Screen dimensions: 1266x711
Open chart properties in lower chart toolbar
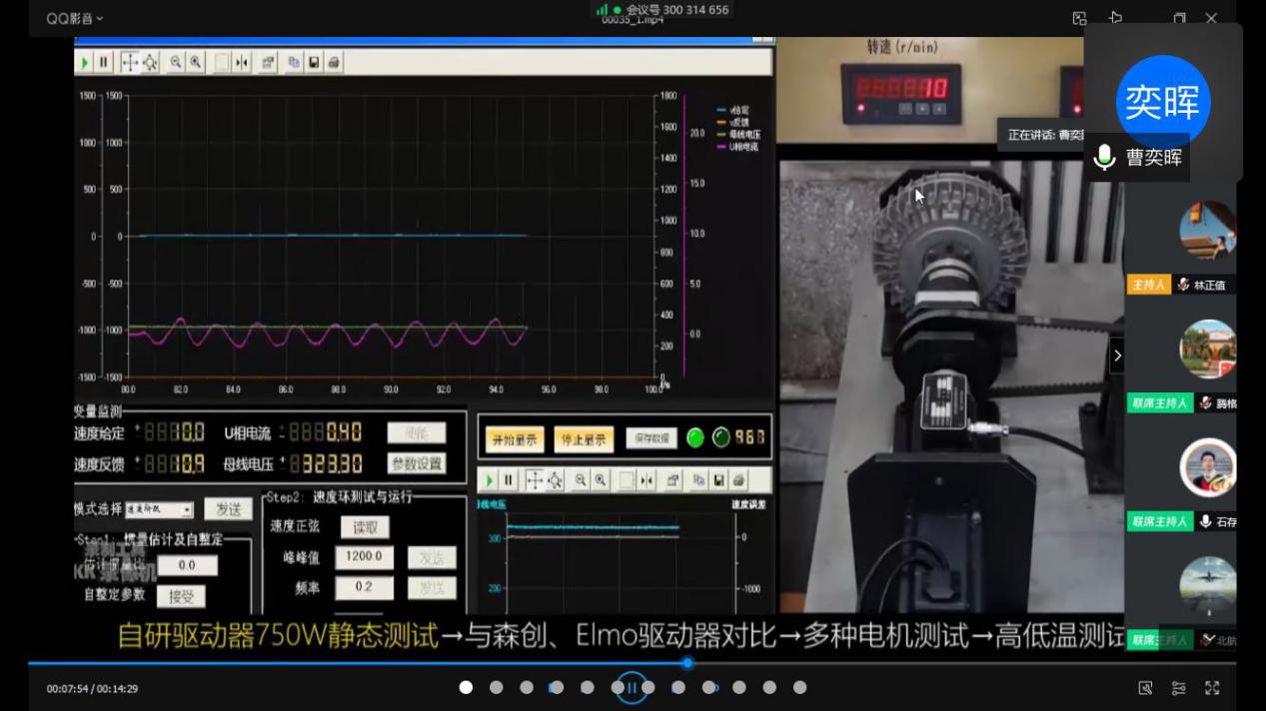[672, 480]
